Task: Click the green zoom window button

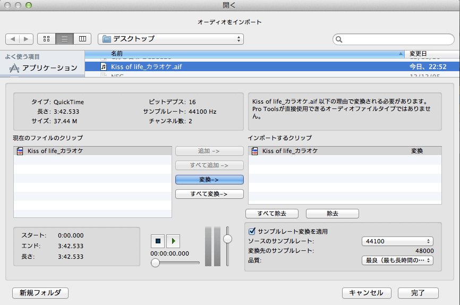Action: point(29,5)
